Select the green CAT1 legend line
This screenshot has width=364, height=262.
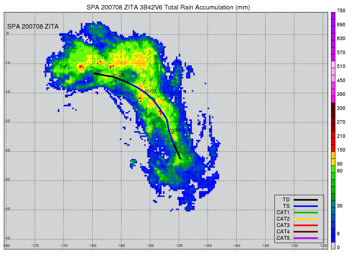[306, 213]
